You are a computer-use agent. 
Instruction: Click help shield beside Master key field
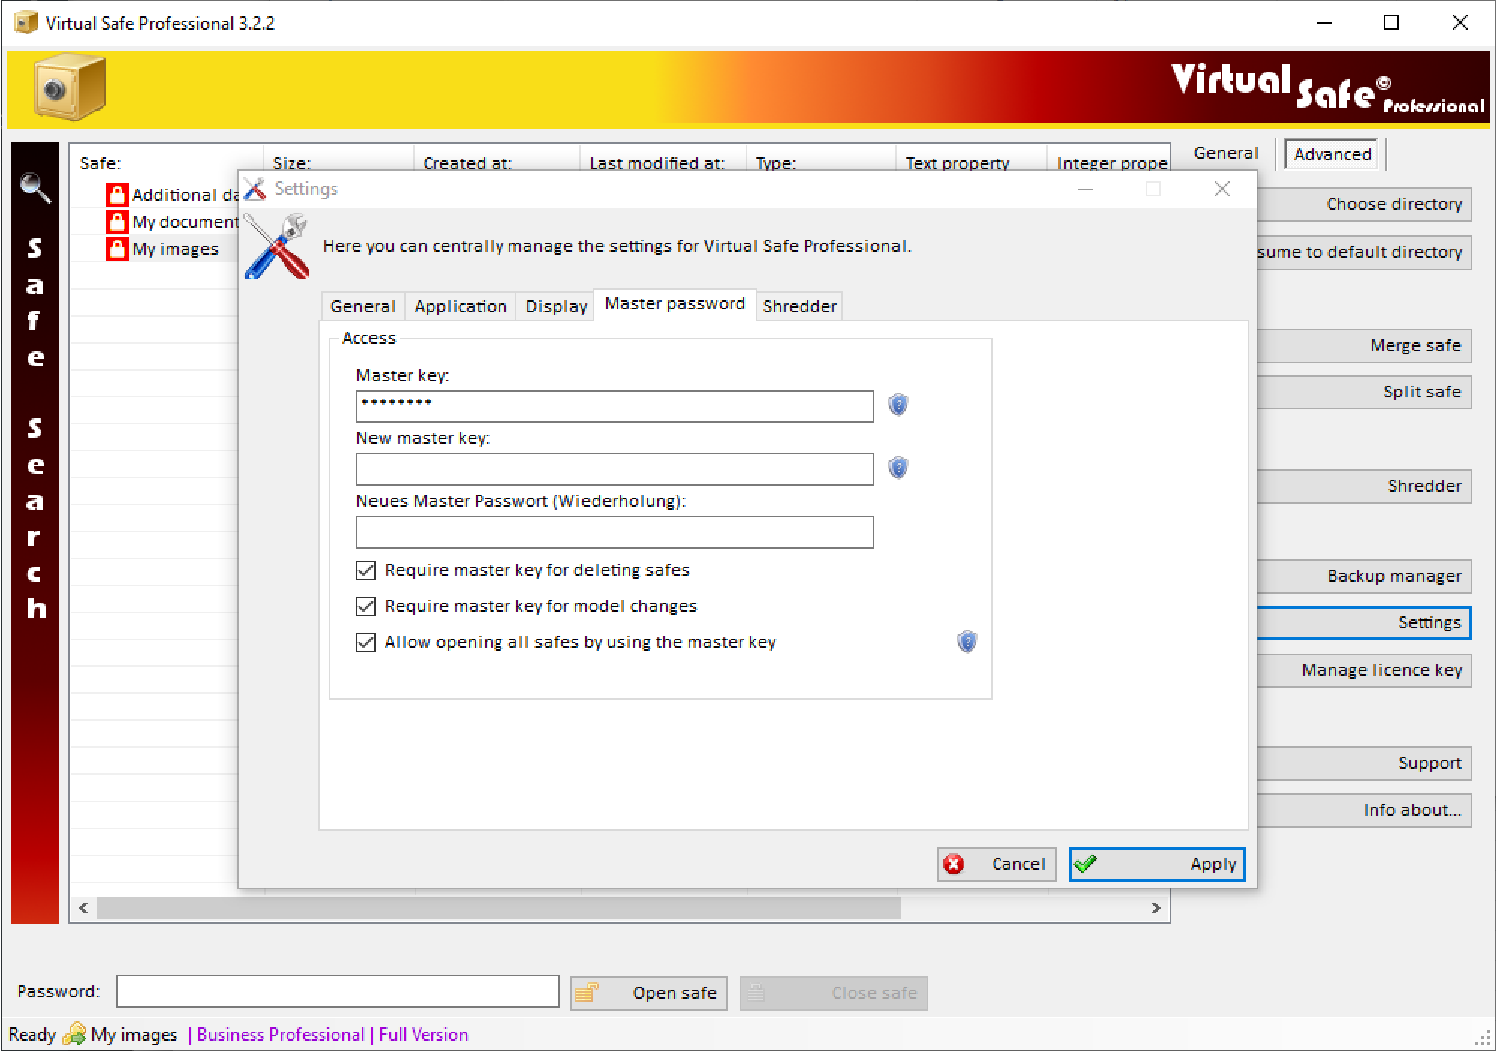[897, 405]
